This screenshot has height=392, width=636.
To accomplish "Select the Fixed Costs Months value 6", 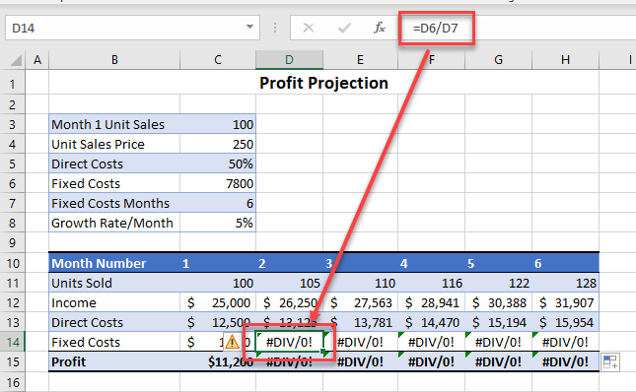I will [x=218, y=203].
